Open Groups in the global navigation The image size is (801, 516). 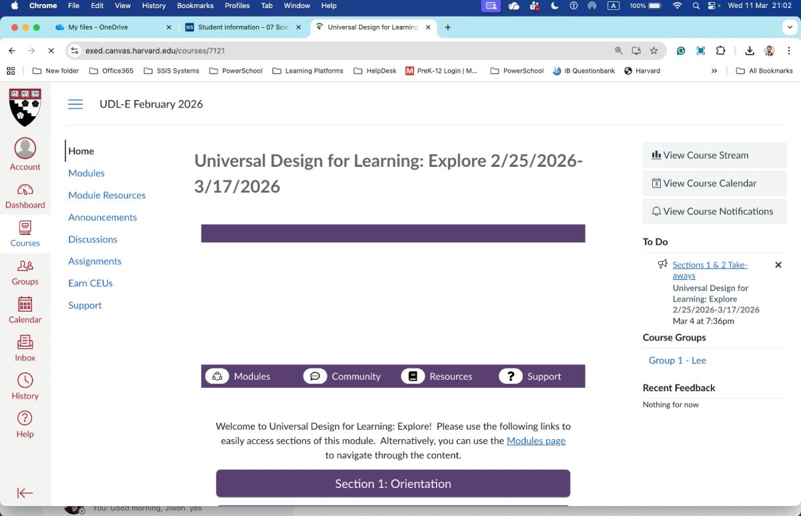pyautogui.click(x=25, y=272)
